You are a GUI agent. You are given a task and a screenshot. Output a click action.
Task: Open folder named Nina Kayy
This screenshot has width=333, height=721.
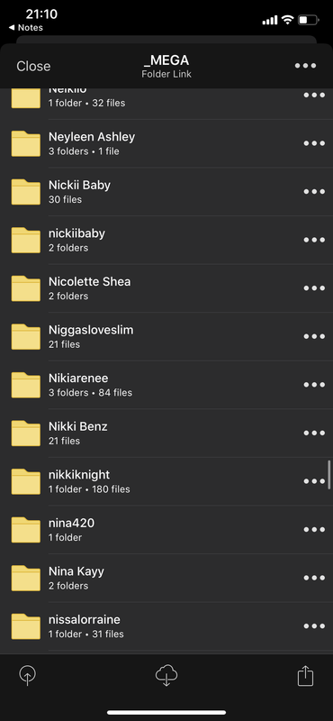(x=166, y=578)
